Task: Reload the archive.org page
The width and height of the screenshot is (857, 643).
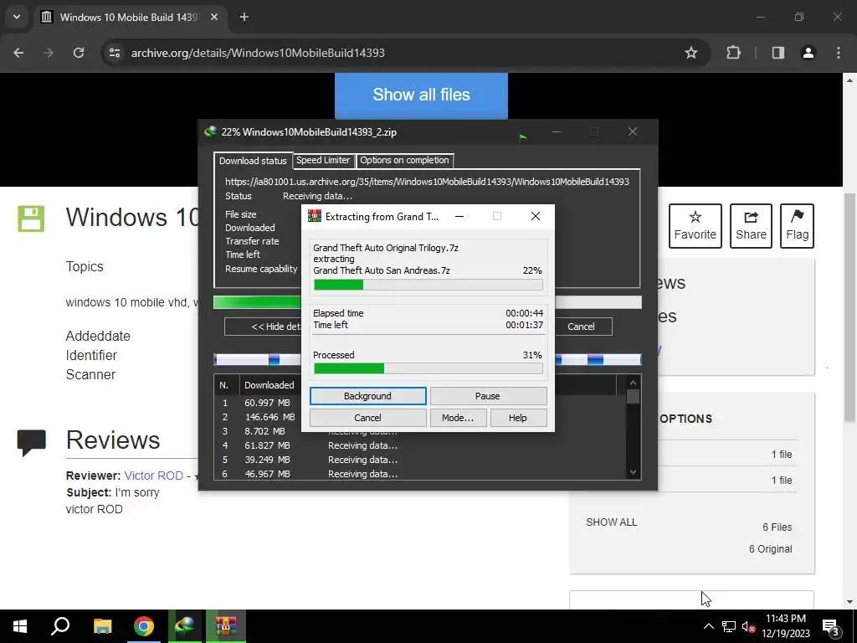Action: click(79, 53)
